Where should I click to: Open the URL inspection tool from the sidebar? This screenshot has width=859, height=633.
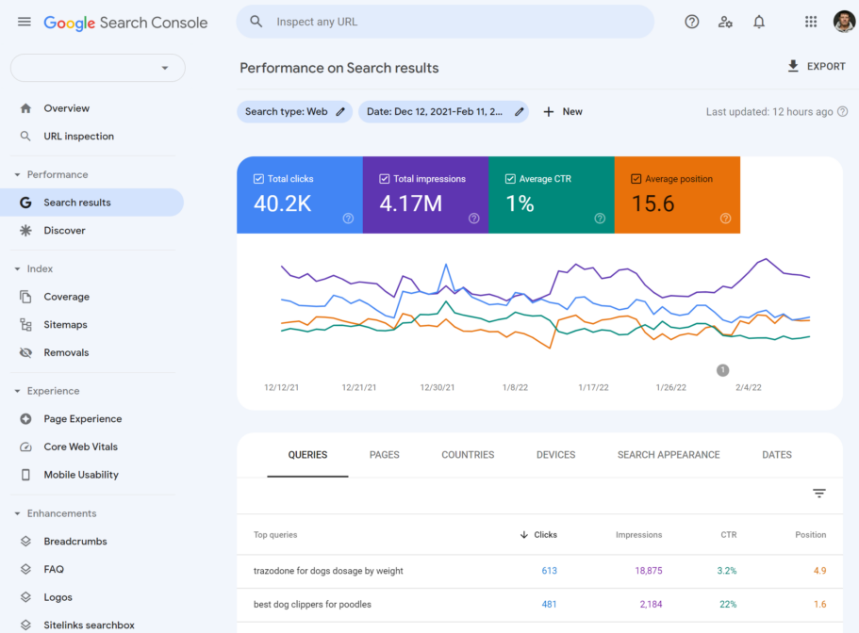coord(78,136)
